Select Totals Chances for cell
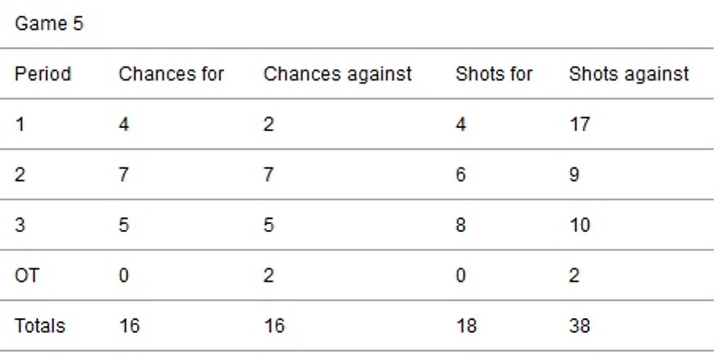 [129, 326]
